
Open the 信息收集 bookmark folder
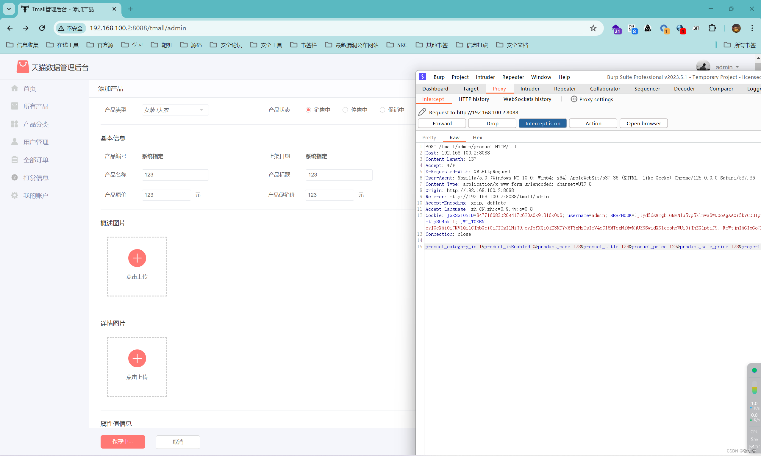(x=22, y=45)
